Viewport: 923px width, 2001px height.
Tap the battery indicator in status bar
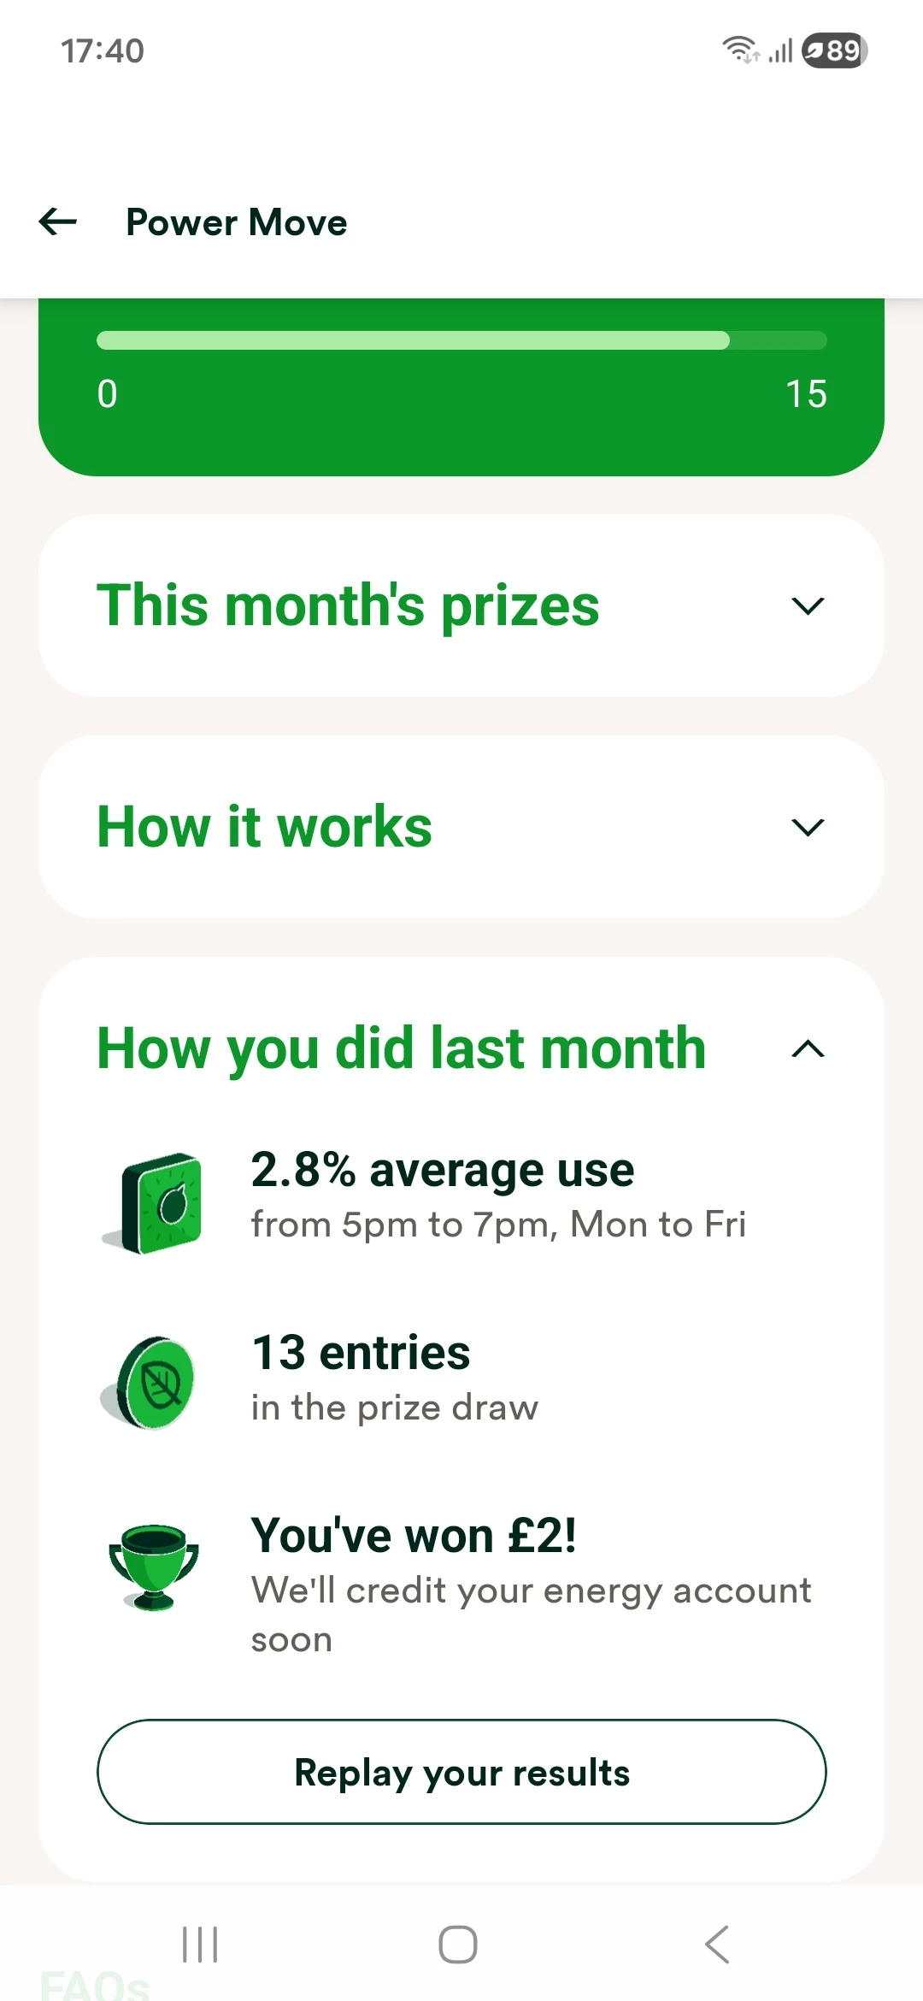tap(834, 50)
